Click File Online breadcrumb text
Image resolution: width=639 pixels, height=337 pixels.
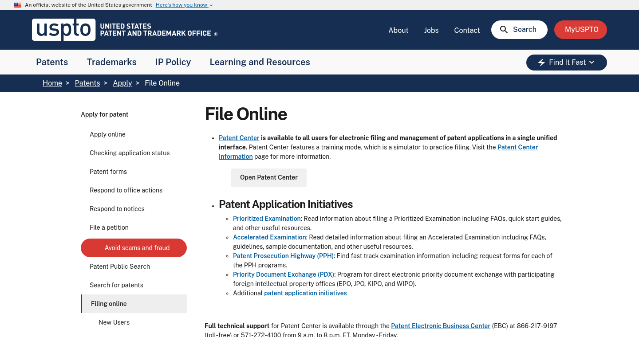click(x=162, y=83)
